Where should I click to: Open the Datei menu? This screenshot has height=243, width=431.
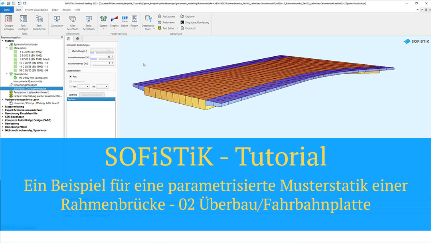[7, 10]
